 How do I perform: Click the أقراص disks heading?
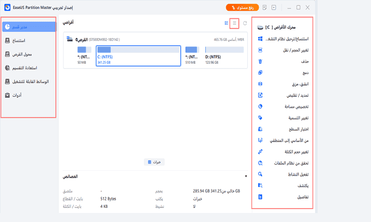pyautogui.click(x=68, y=22)
